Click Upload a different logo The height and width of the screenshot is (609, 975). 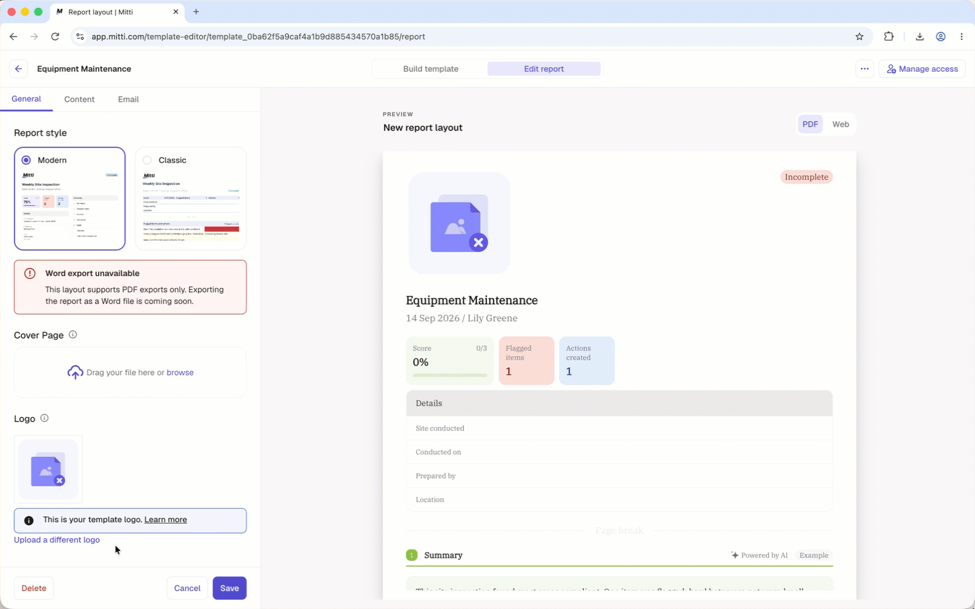coord(57,540)
